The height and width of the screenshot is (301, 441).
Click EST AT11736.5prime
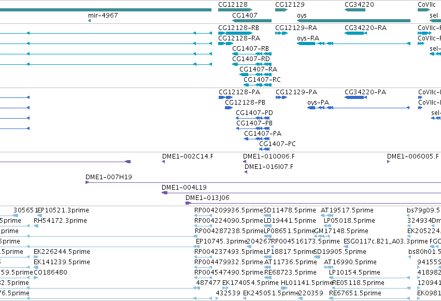[291, 262]
